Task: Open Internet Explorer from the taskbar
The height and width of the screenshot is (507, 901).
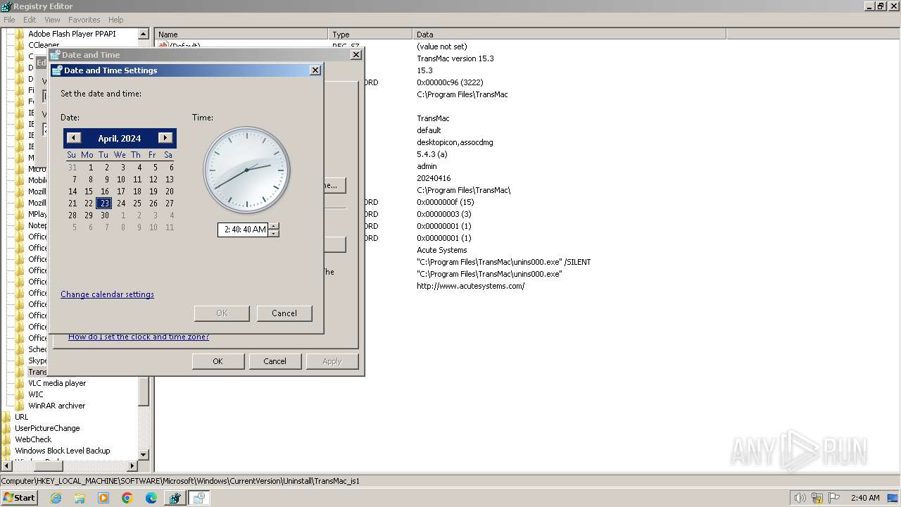Action: click(x=56, y=498)
